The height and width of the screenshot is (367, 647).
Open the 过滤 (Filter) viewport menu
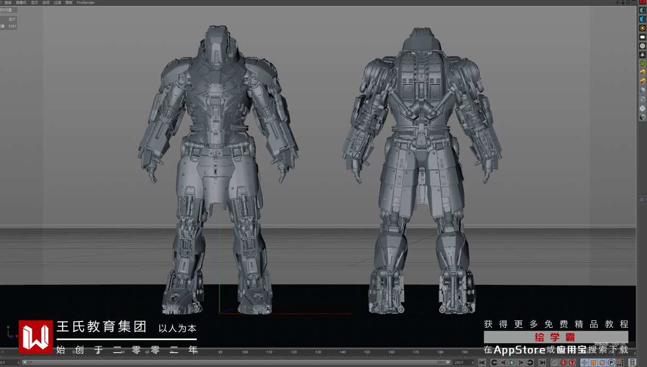(x=57, y=3)
